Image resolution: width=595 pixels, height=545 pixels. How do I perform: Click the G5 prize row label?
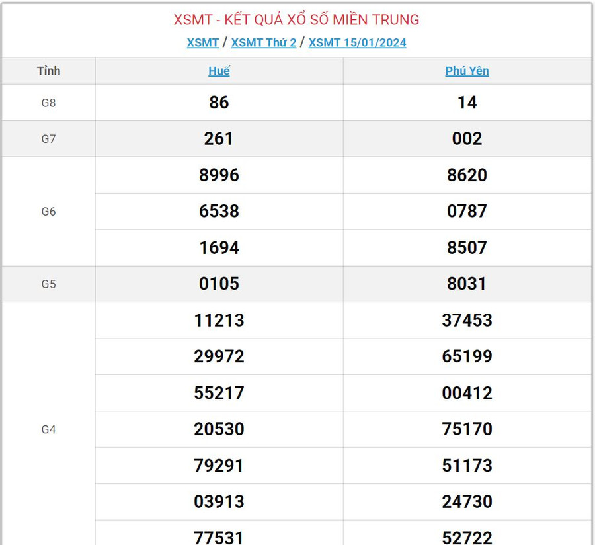coord(48,284)
